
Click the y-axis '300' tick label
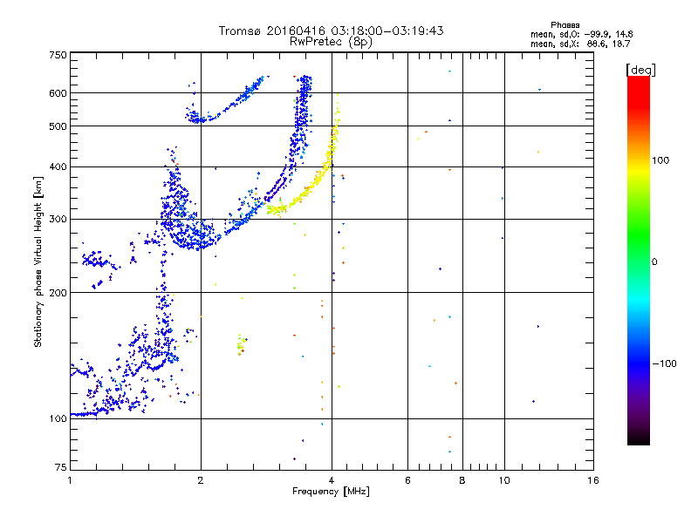(x=58, y=220)
